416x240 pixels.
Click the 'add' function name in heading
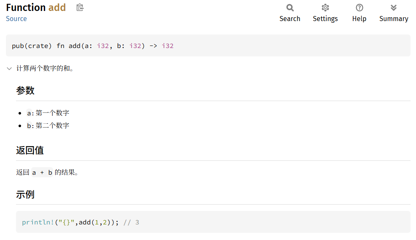(57, 8)
